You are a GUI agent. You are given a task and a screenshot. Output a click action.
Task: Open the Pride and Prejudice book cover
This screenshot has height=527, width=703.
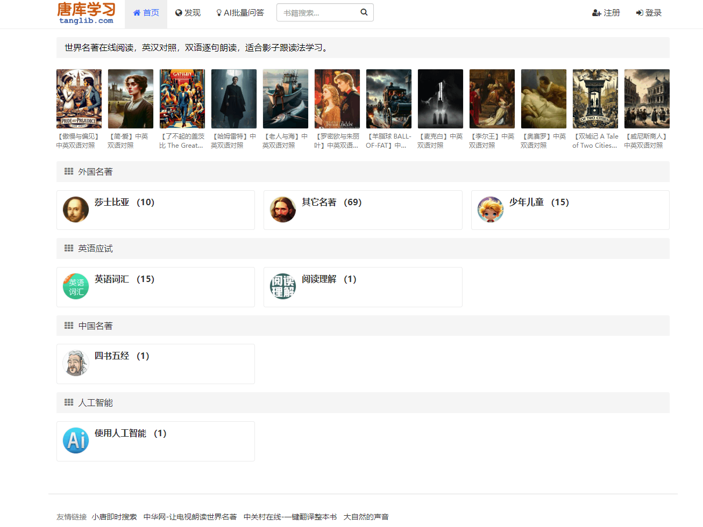(x=79, y=99)
